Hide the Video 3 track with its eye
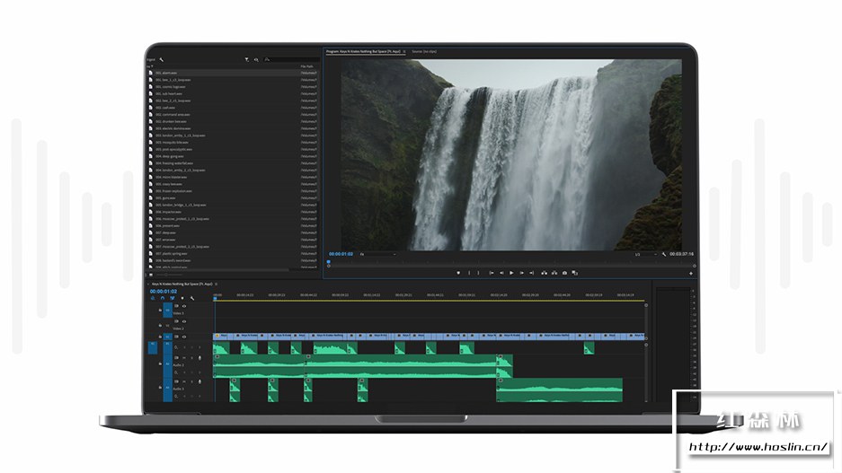 coord(184,306)
